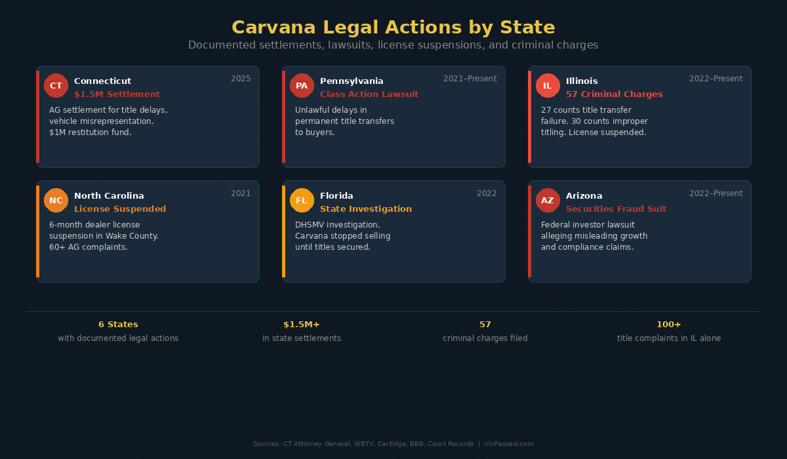The image size is (787, 459).
Task: Click the PA state badge icon
Action: click(302, 85)
